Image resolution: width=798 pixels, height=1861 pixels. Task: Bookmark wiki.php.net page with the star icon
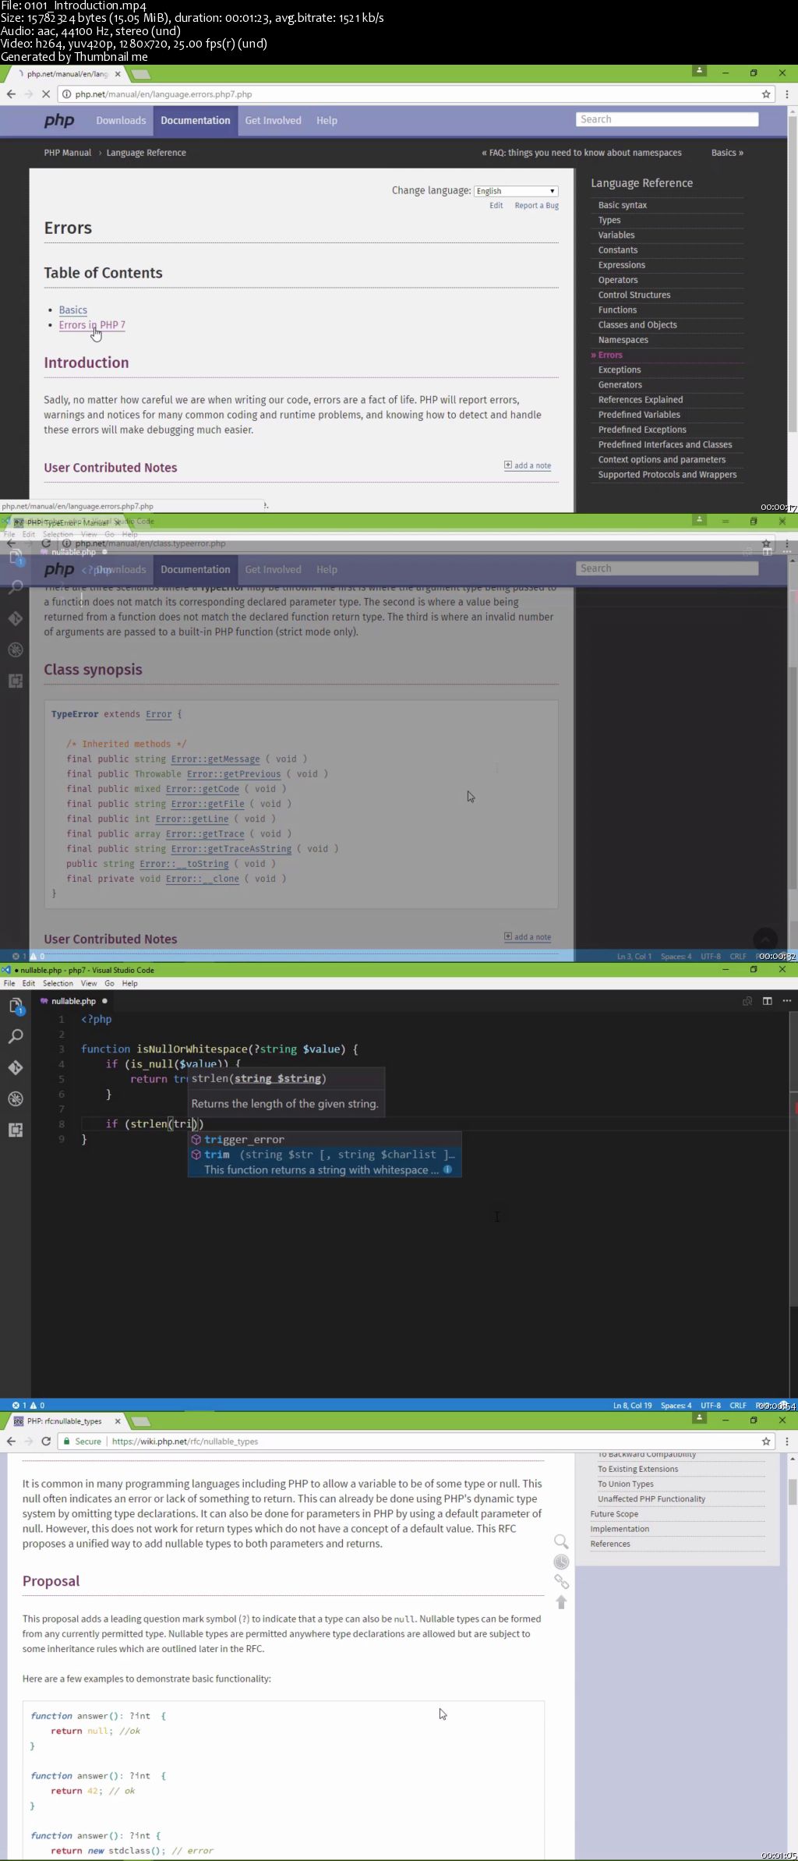click(x=766, y=1442)
